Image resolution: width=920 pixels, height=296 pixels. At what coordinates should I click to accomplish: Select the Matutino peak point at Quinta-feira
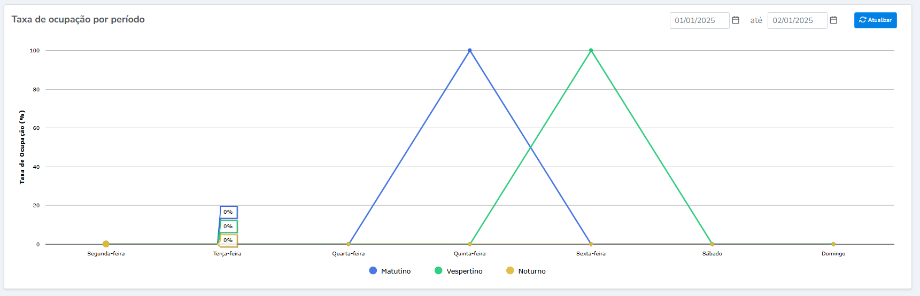pos(470,51)
